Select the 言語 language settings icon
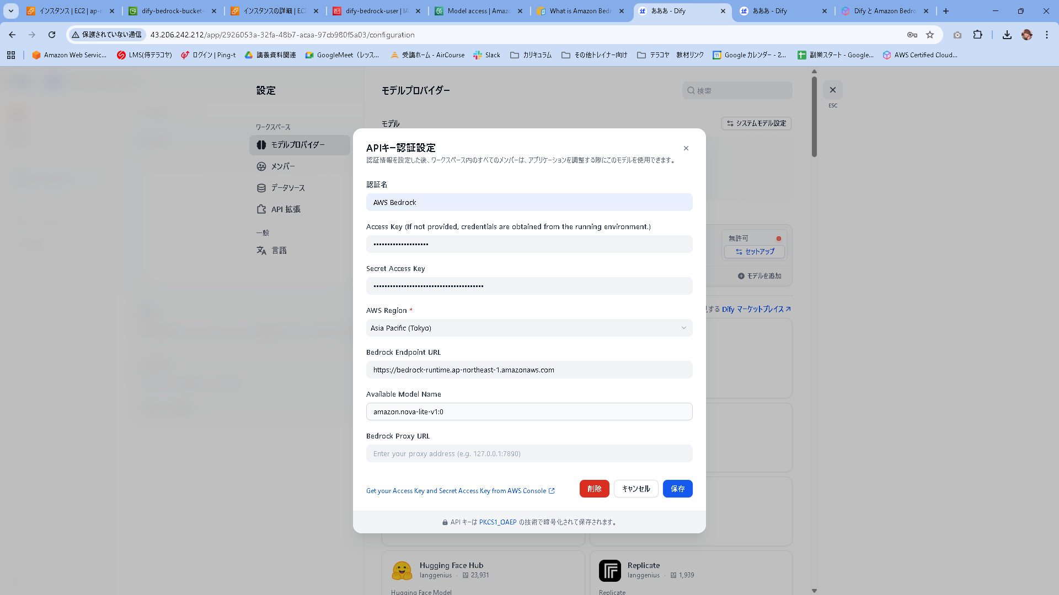Image resolution: width=1059 pixels, height=595 pixels. pos(261,250)
